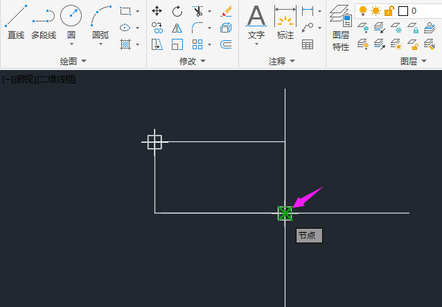Image resolution: width=442 pixels, height=307 pixels.
Task: Click the layer Isolate icon
Action: pyautogui.click(x=380, y=28)
